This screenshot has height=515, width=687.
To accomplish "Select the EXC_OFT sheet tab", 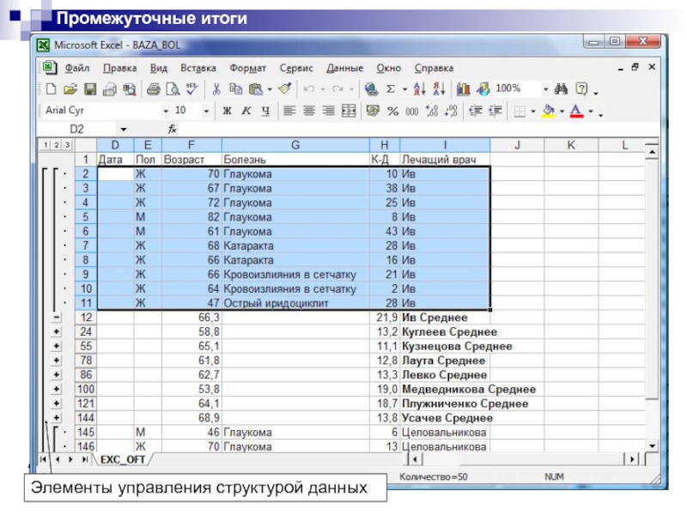I will click(x=121, y=459).
